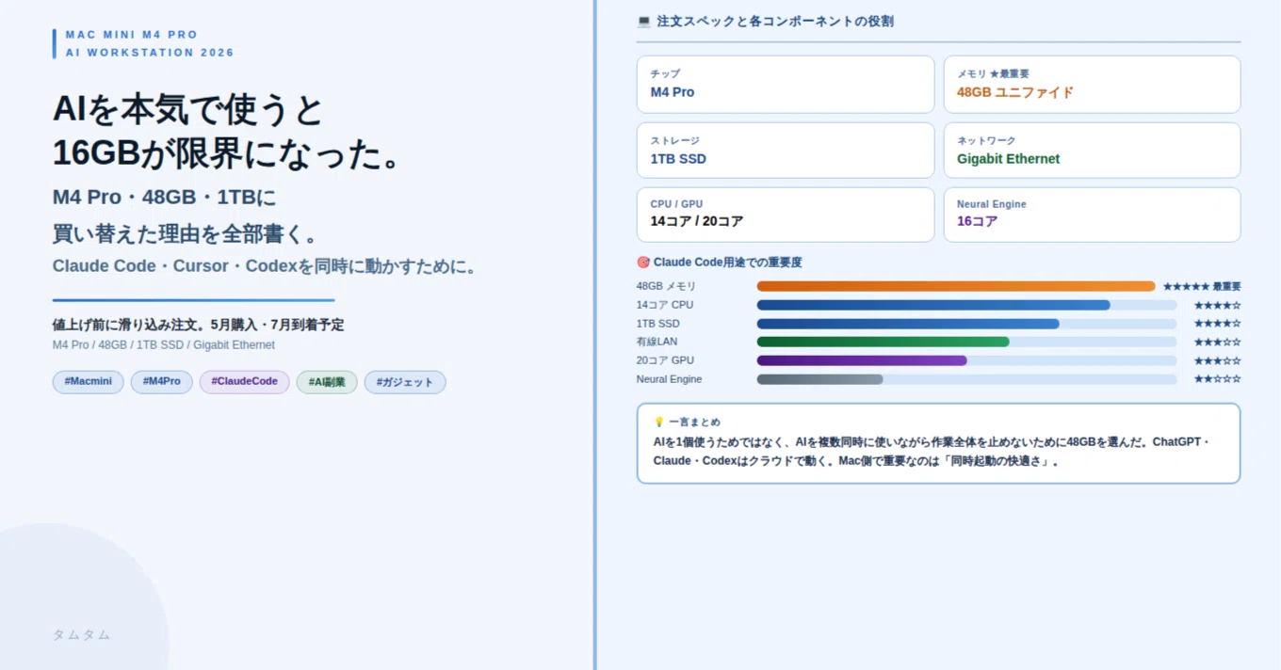Screen dimensions: 1281x670
Task: Select the #Macmini hashtag pill
Action: pyautogui.click(x=88, y=382)
